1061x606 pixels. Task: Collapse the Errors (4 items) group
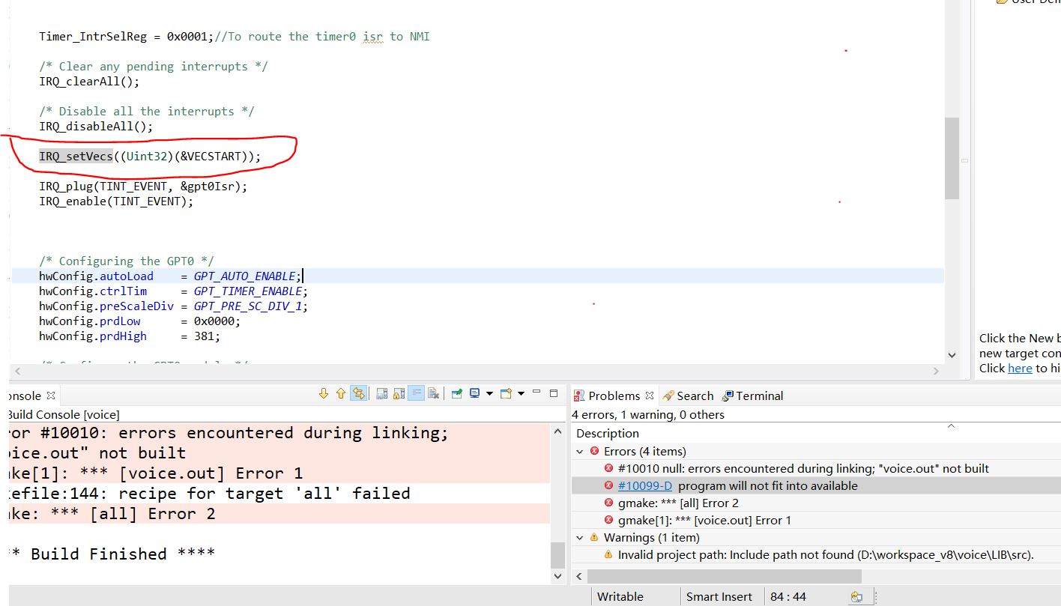click(x=580, y=451)
